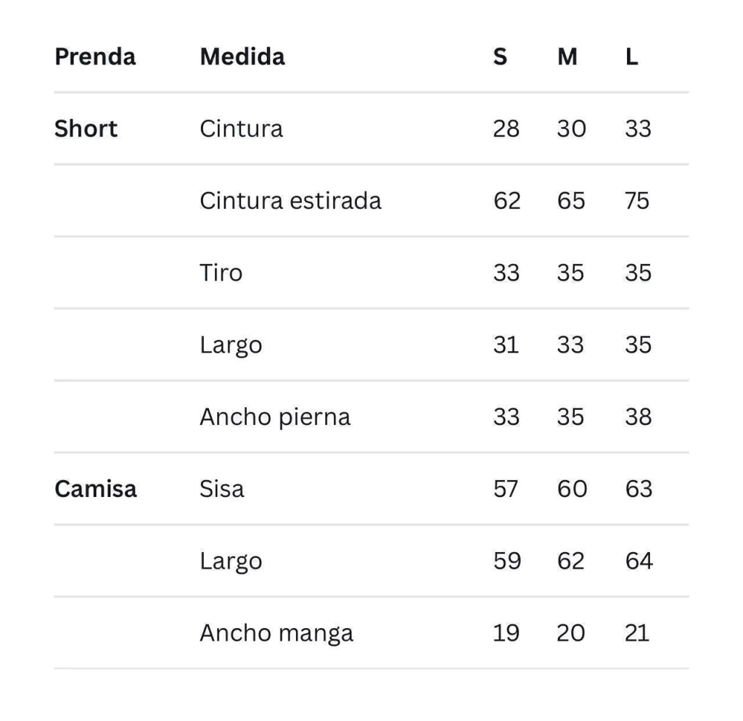Select the Cintura estirada measurement label
This screenshot has width=743, height=721.
pos(290,201)
